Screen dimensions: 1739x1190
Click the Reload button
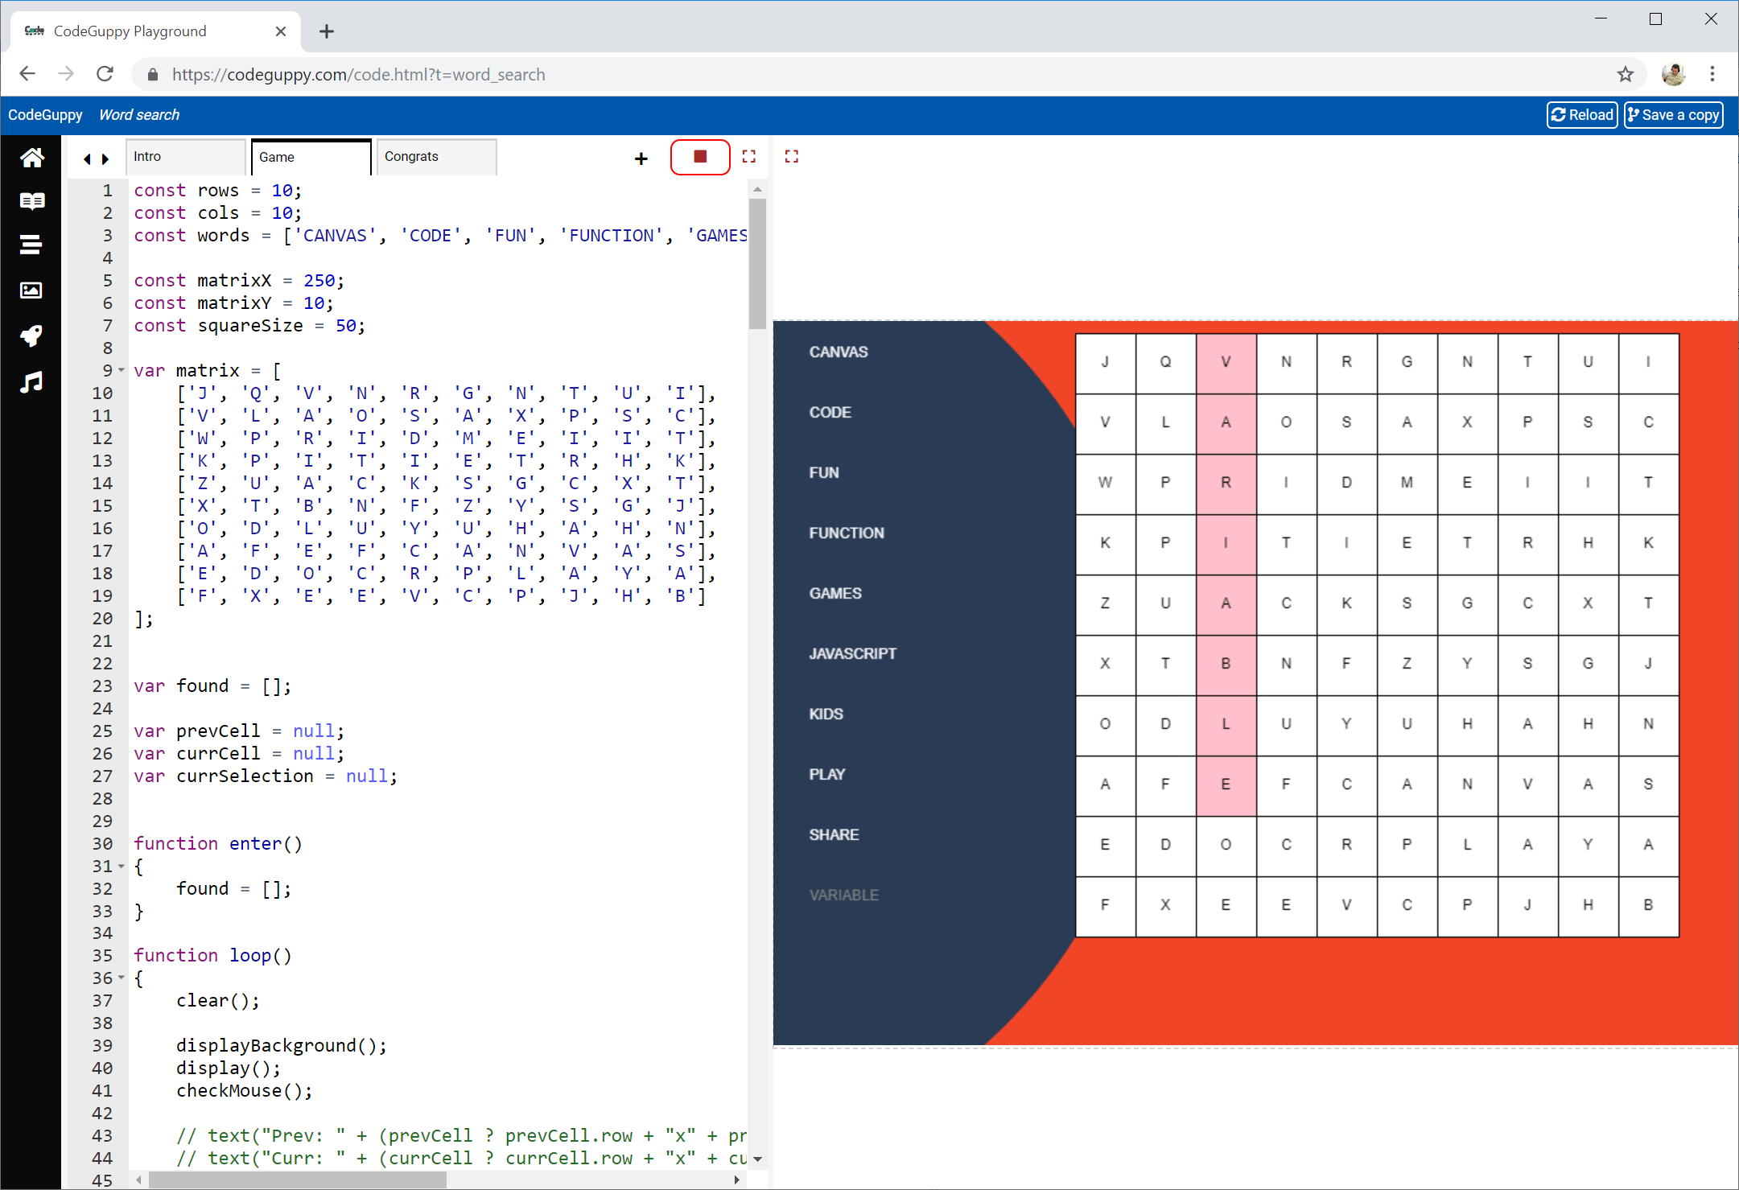(x=1581, y=115)
